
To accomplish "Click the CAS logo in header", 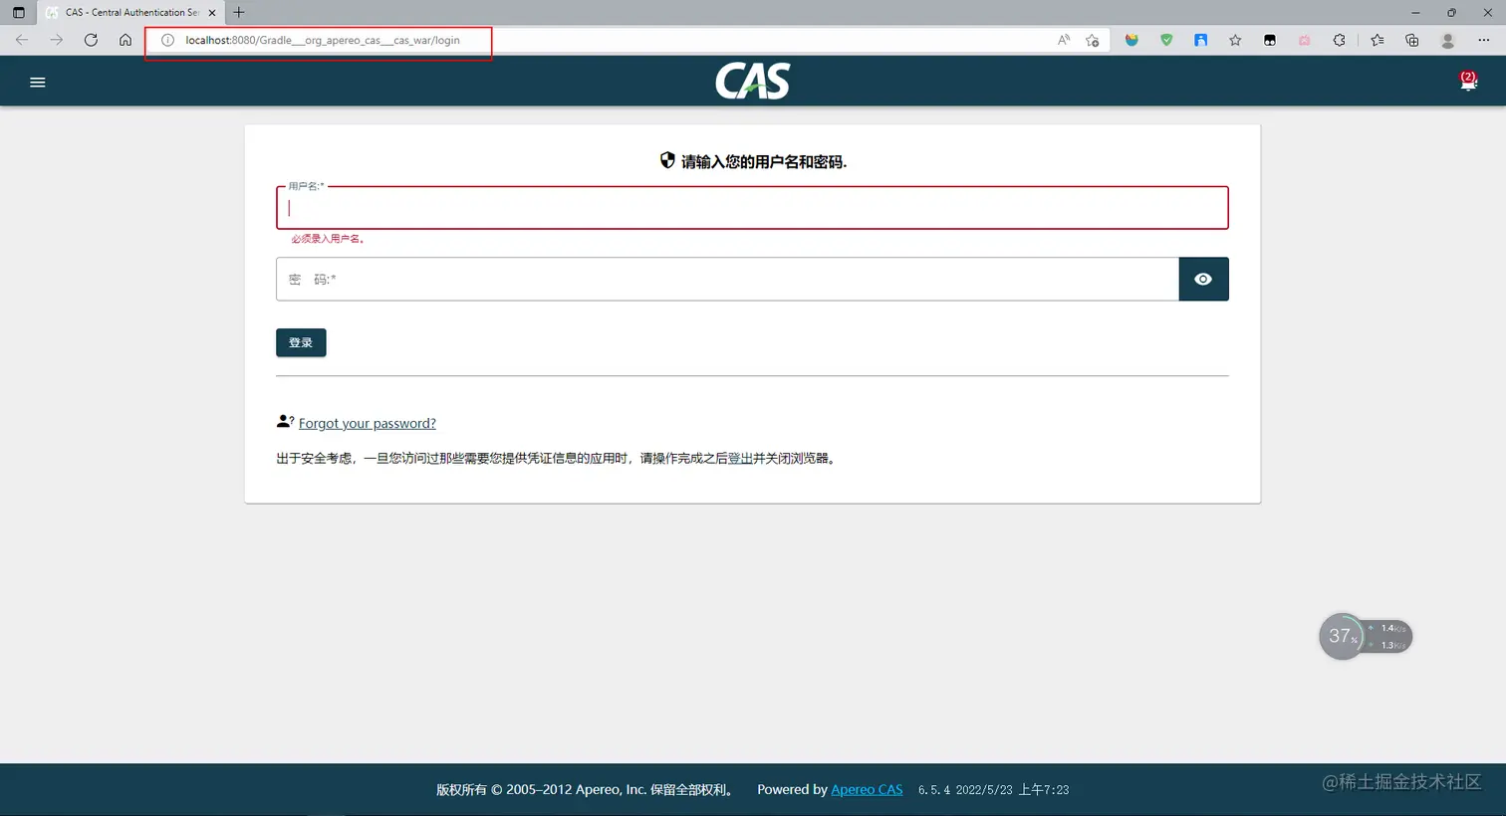I will click(752, 81).
